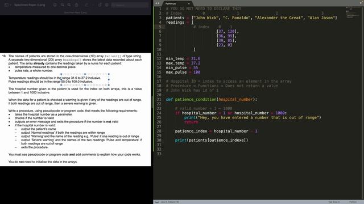Click the "Alexander the Great" string
Viewport: 364px width, 204px height.
tap(279, 18)
